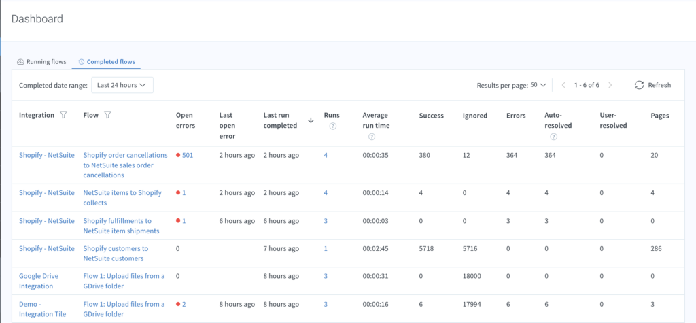696x323 pixels.
Task: Select the Completed flows tab
Action: [x=107, y=62]
